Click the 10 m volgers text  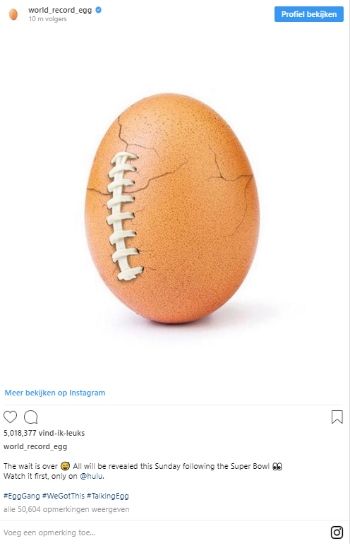[x=47, y=19]
